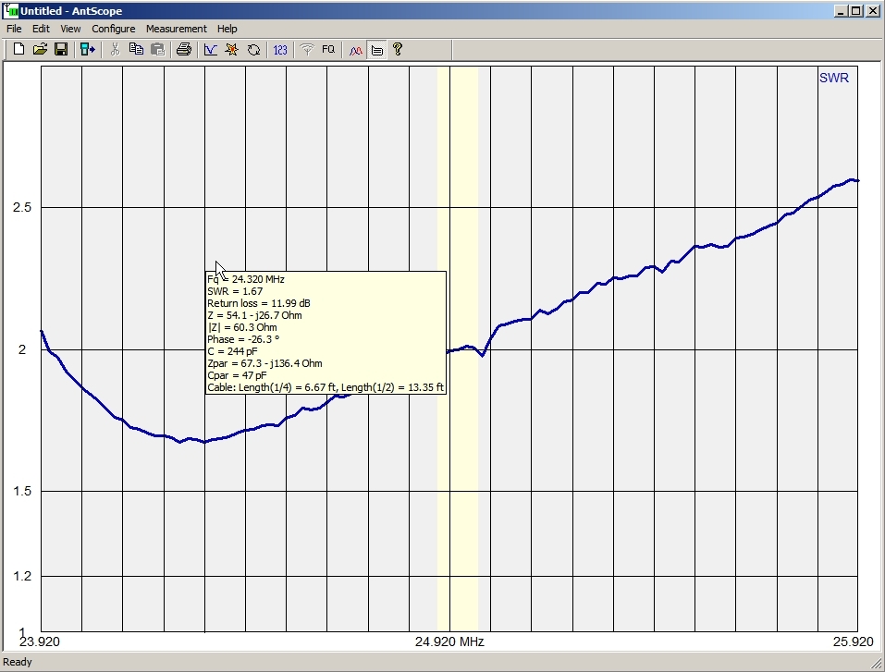Open the Edit menu
The width and height of the screenshot is (885, 672).
tap(41, 29)
